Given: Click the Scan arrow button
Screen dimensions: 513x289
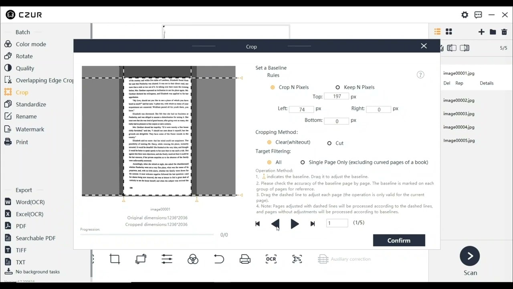Looking at the screenshot, I should (470, 256).
